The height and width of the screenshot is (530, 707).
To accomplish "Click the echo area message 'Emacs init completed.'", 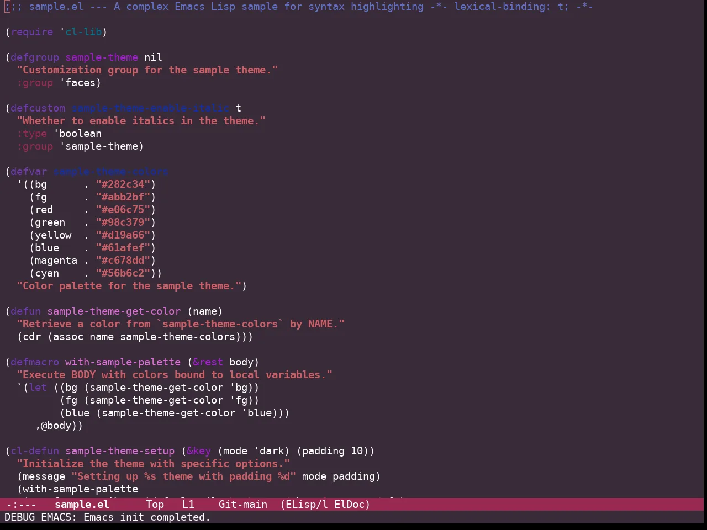I will [x=146, y=517].
